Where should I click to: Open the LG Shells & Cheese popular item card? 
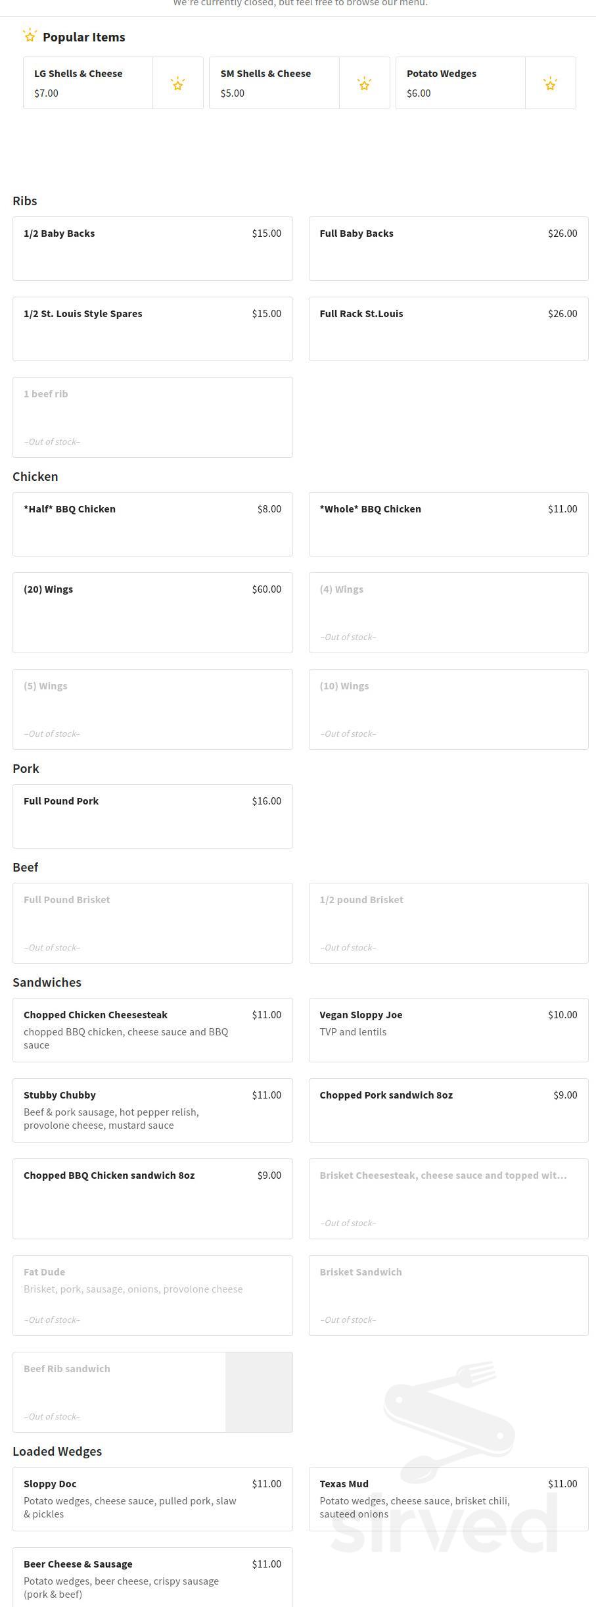(89, 83)
